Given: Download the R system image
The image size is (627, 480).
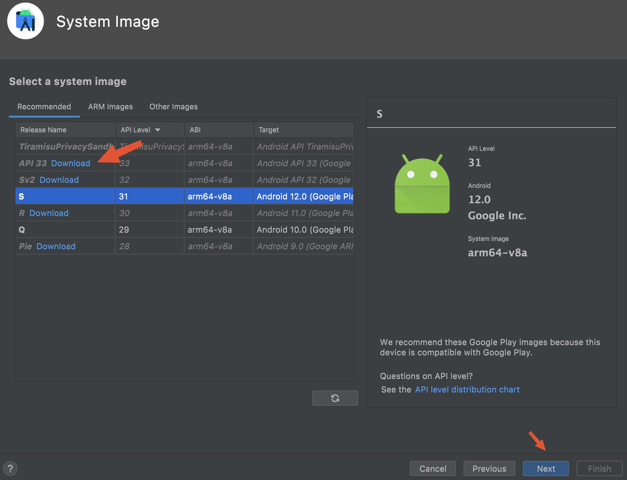Looking at the screenshot, I should click(x=49, y=213).
